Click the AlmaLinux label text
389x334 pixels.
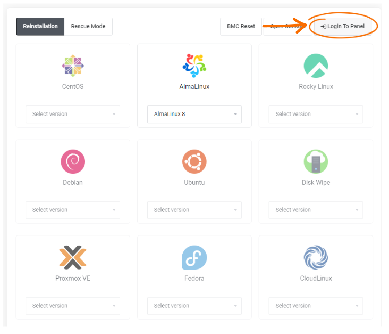[x=194, y=86]
